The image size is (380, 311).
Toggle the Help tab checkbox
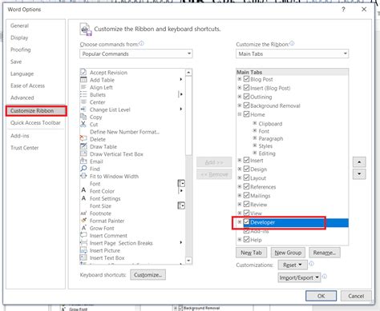tap(246, 239)
